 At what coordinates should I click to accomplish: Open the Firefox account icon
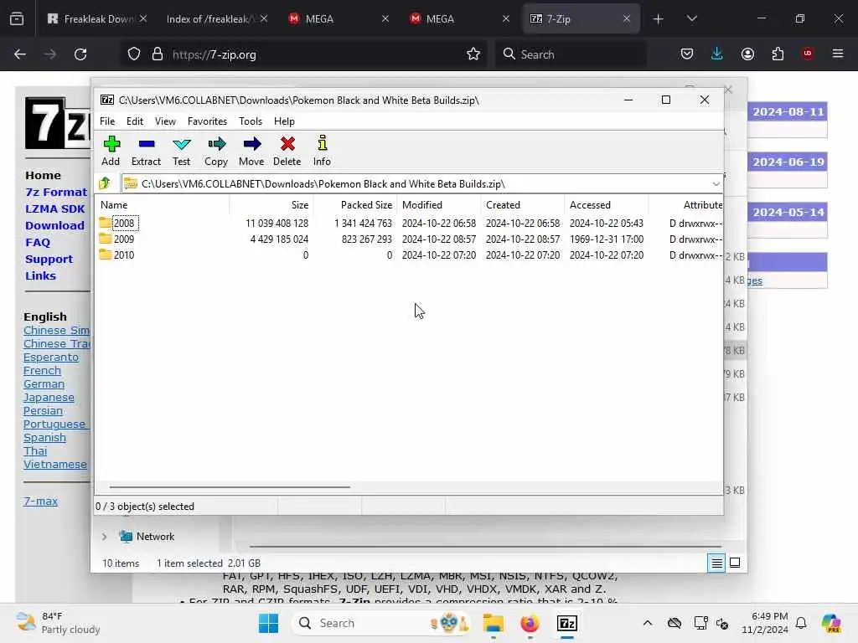point(747,54)
